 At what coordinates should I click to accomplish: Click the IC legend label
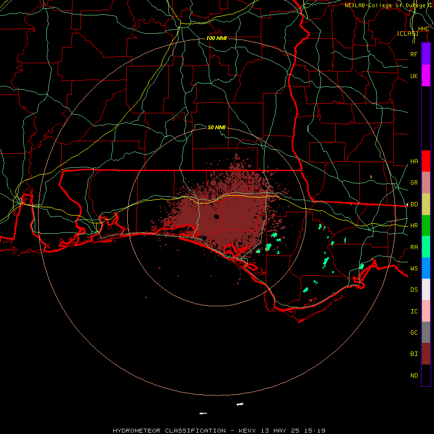pyautogui.click(x=414, y=312)
